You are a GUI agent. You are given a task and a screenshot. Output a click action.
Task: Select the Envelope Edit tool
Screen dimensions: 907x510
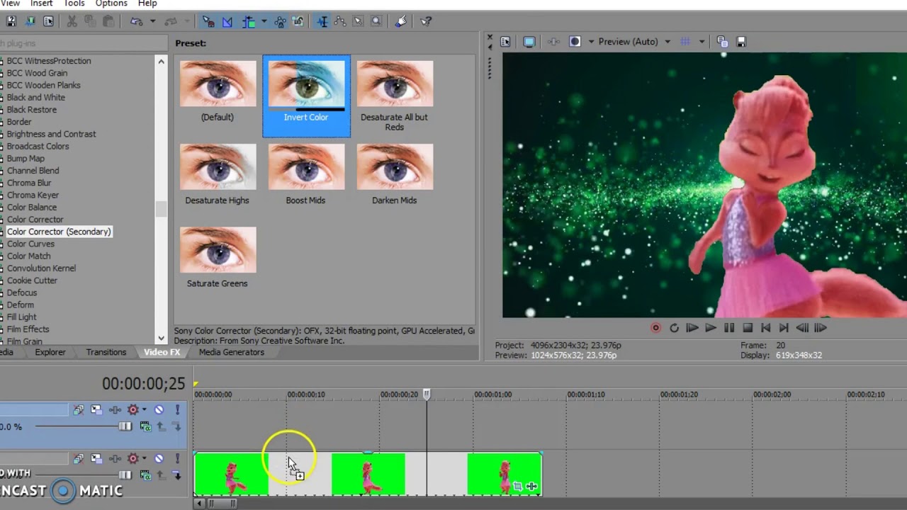[x=340, y=21]
